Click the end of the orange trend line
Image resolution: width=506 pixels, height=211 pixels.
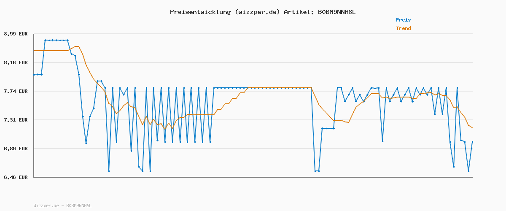click(472, 128)
